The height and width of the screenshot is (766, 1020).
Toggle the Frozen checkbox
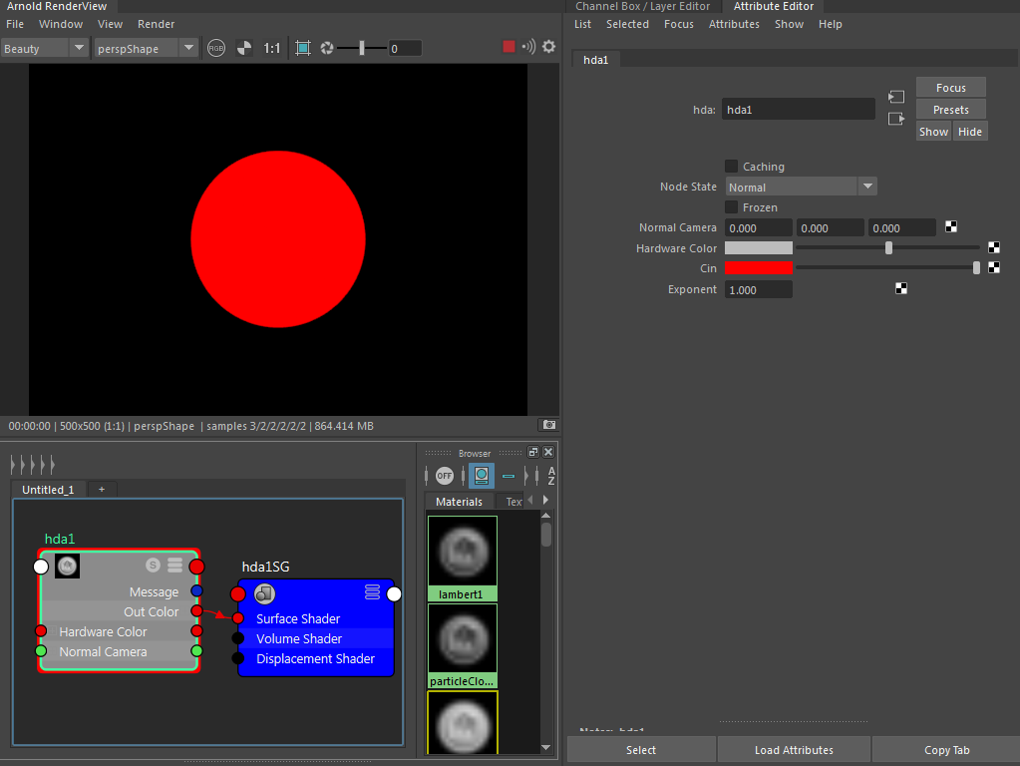(x=732, y=207)
